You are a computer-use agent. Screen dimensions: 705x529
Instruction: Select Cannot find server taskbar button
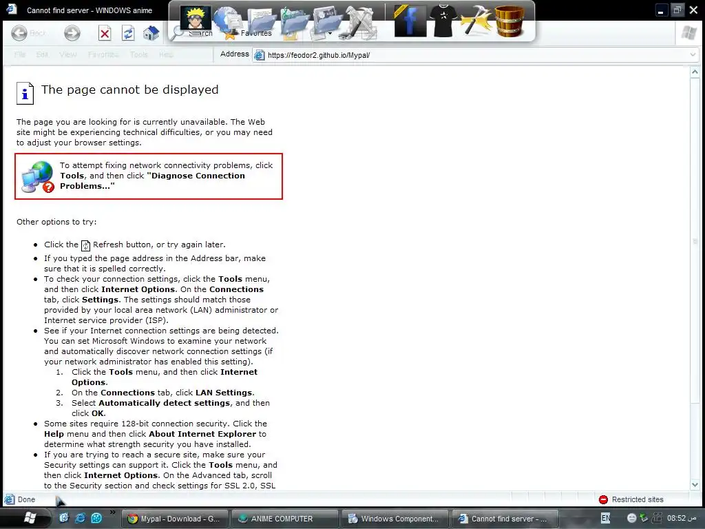[505, 519]
